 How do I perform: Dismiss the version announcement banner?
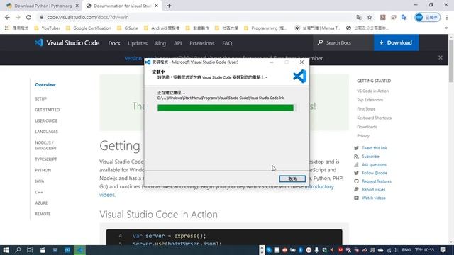point(441,58)
